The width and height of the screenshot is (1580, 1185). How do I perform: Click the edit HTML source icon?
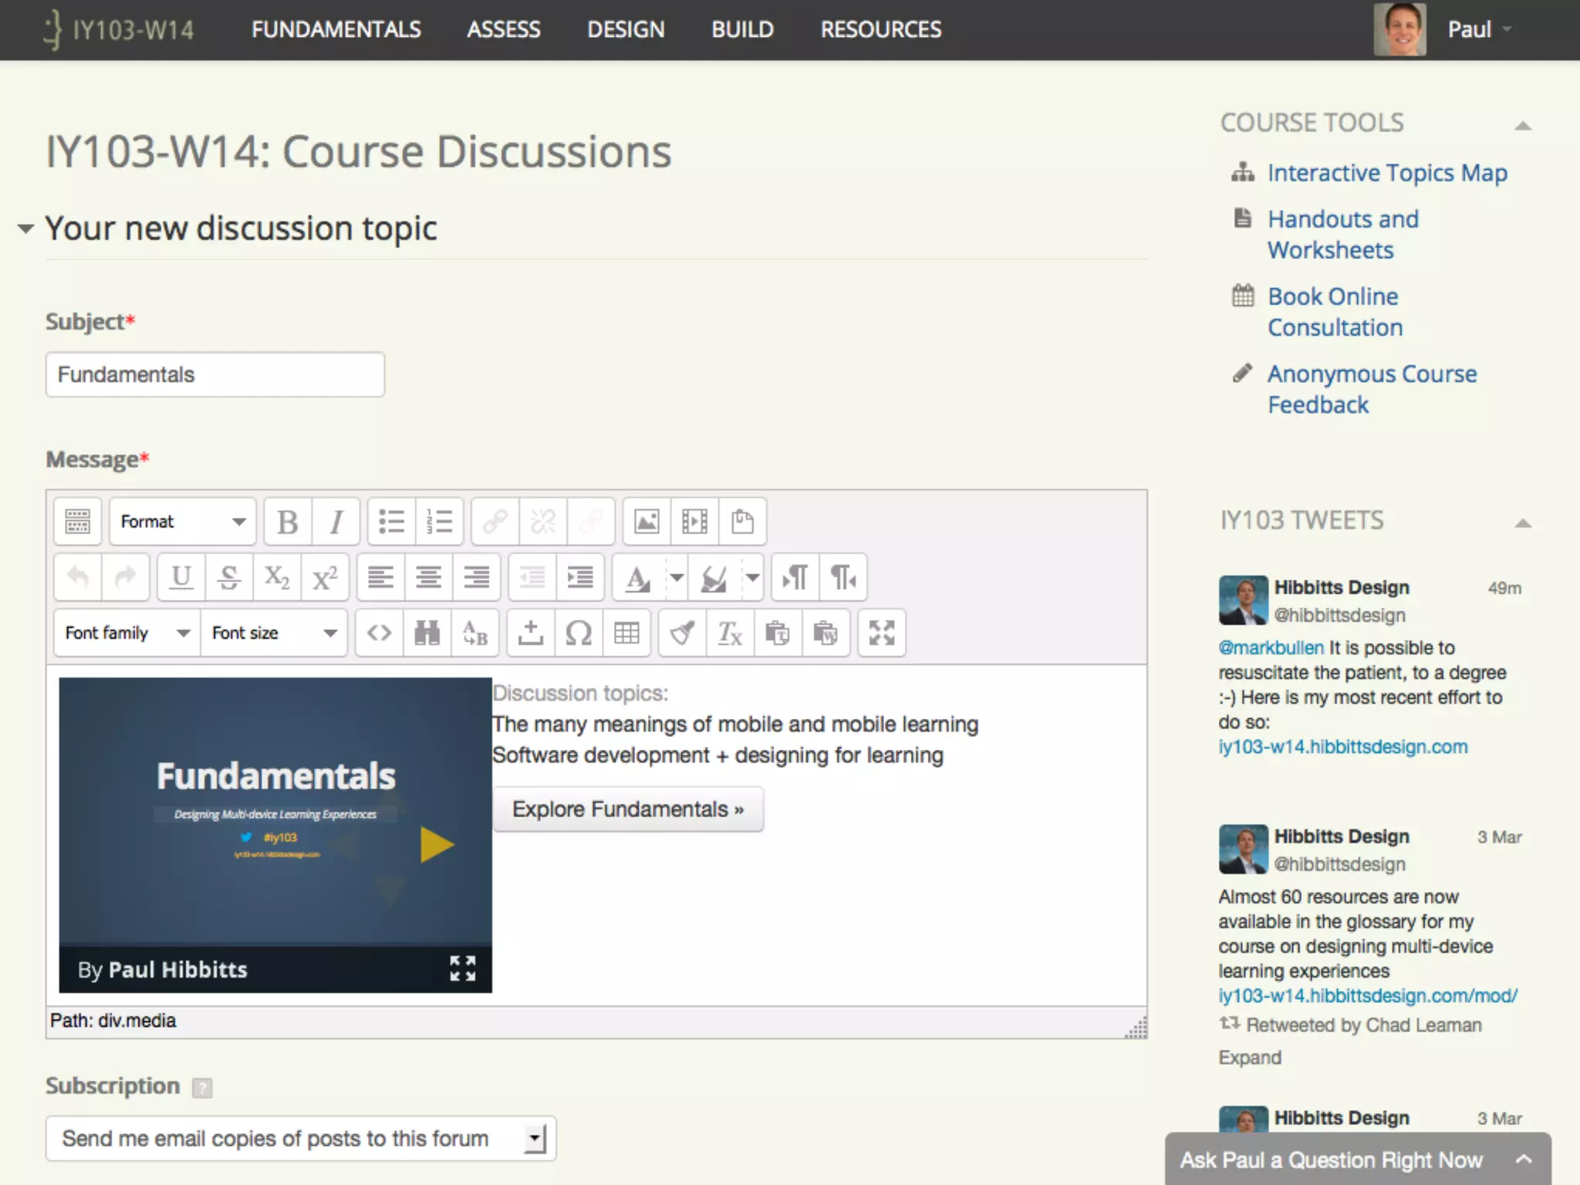pos(379,633)
